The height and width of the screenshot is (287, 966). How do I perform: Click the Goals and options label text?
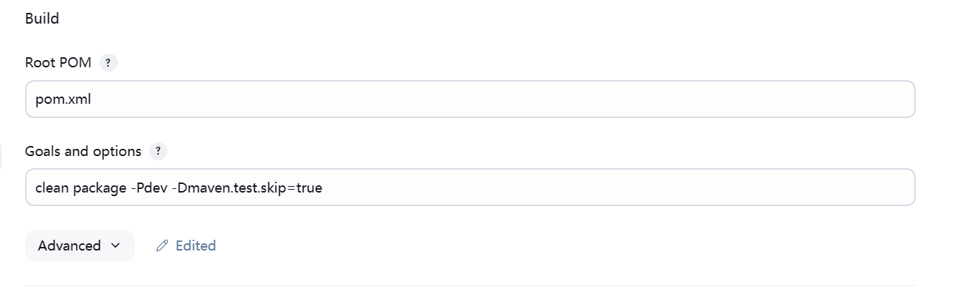point(83,152)
